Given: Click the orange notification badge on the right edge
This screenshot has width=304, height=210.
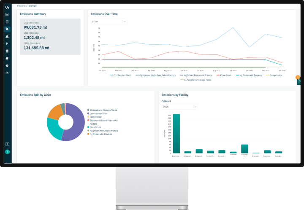Looking at the screenshot, I should coord(298,77).
